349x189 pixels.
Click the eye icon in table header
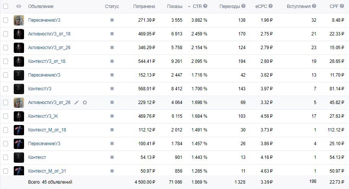[x=19, y=6]
